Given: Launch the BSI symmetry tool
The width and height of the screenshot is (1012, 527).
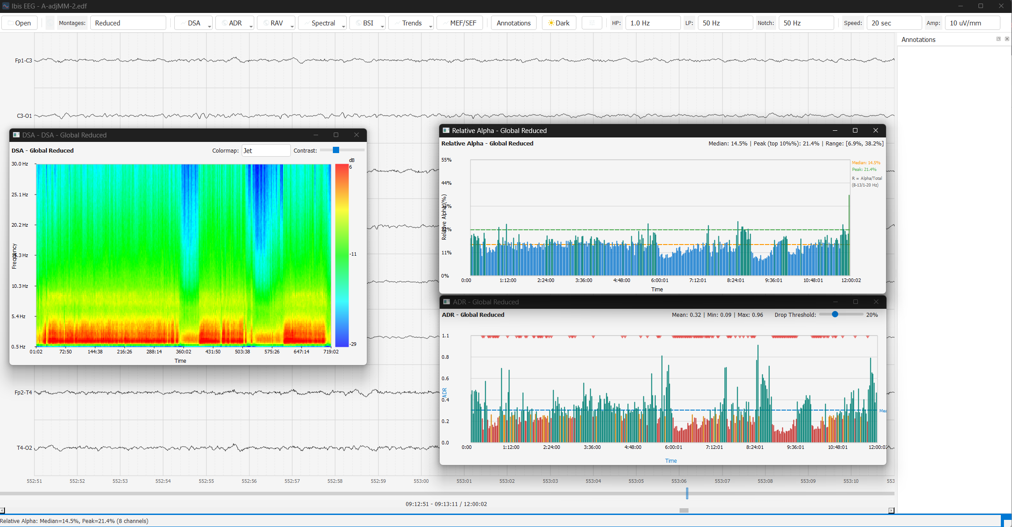Looking at the screenshot, I should tap(366, 23).
